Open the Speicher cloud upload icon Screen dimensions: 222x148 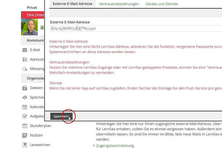pos(25,97)
